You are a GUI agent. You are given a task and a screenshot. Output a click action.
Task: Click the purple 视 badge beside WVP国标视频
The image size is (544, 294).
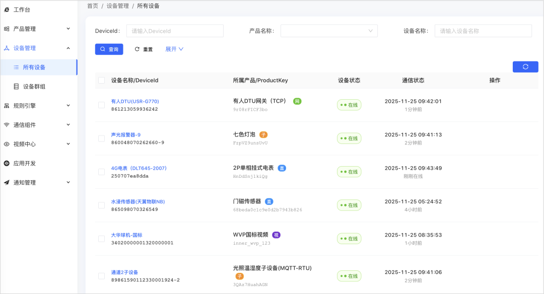click(x=276, y=235)
